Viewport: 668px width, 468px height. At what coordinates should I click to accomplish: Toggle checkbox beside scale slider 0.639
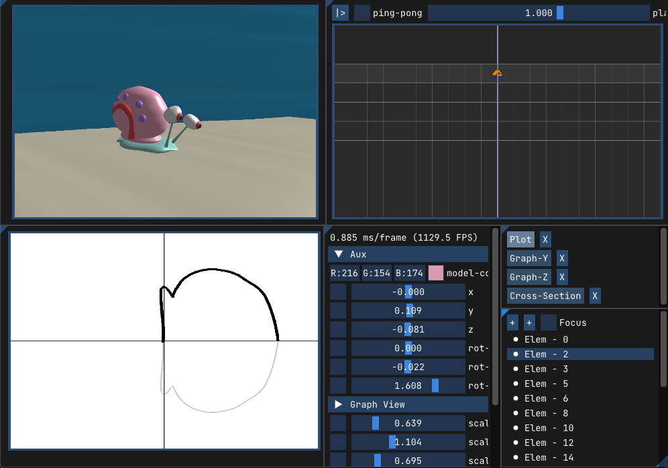pyautogui.click(x=338, y=423)
